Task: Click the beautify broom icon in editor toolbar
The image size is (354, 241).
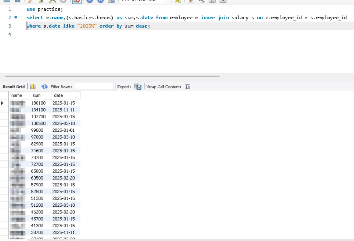Action: [x=191, y=1]
